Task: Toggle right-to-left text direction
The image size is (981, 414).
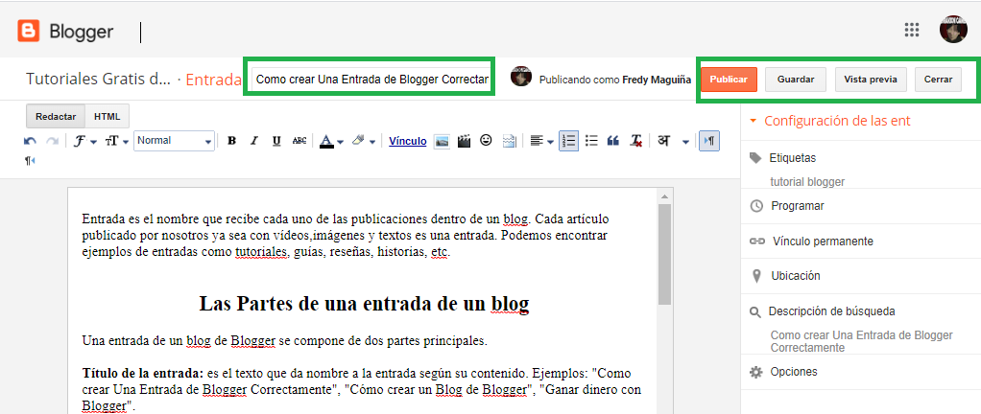Action: pos(30,161)
